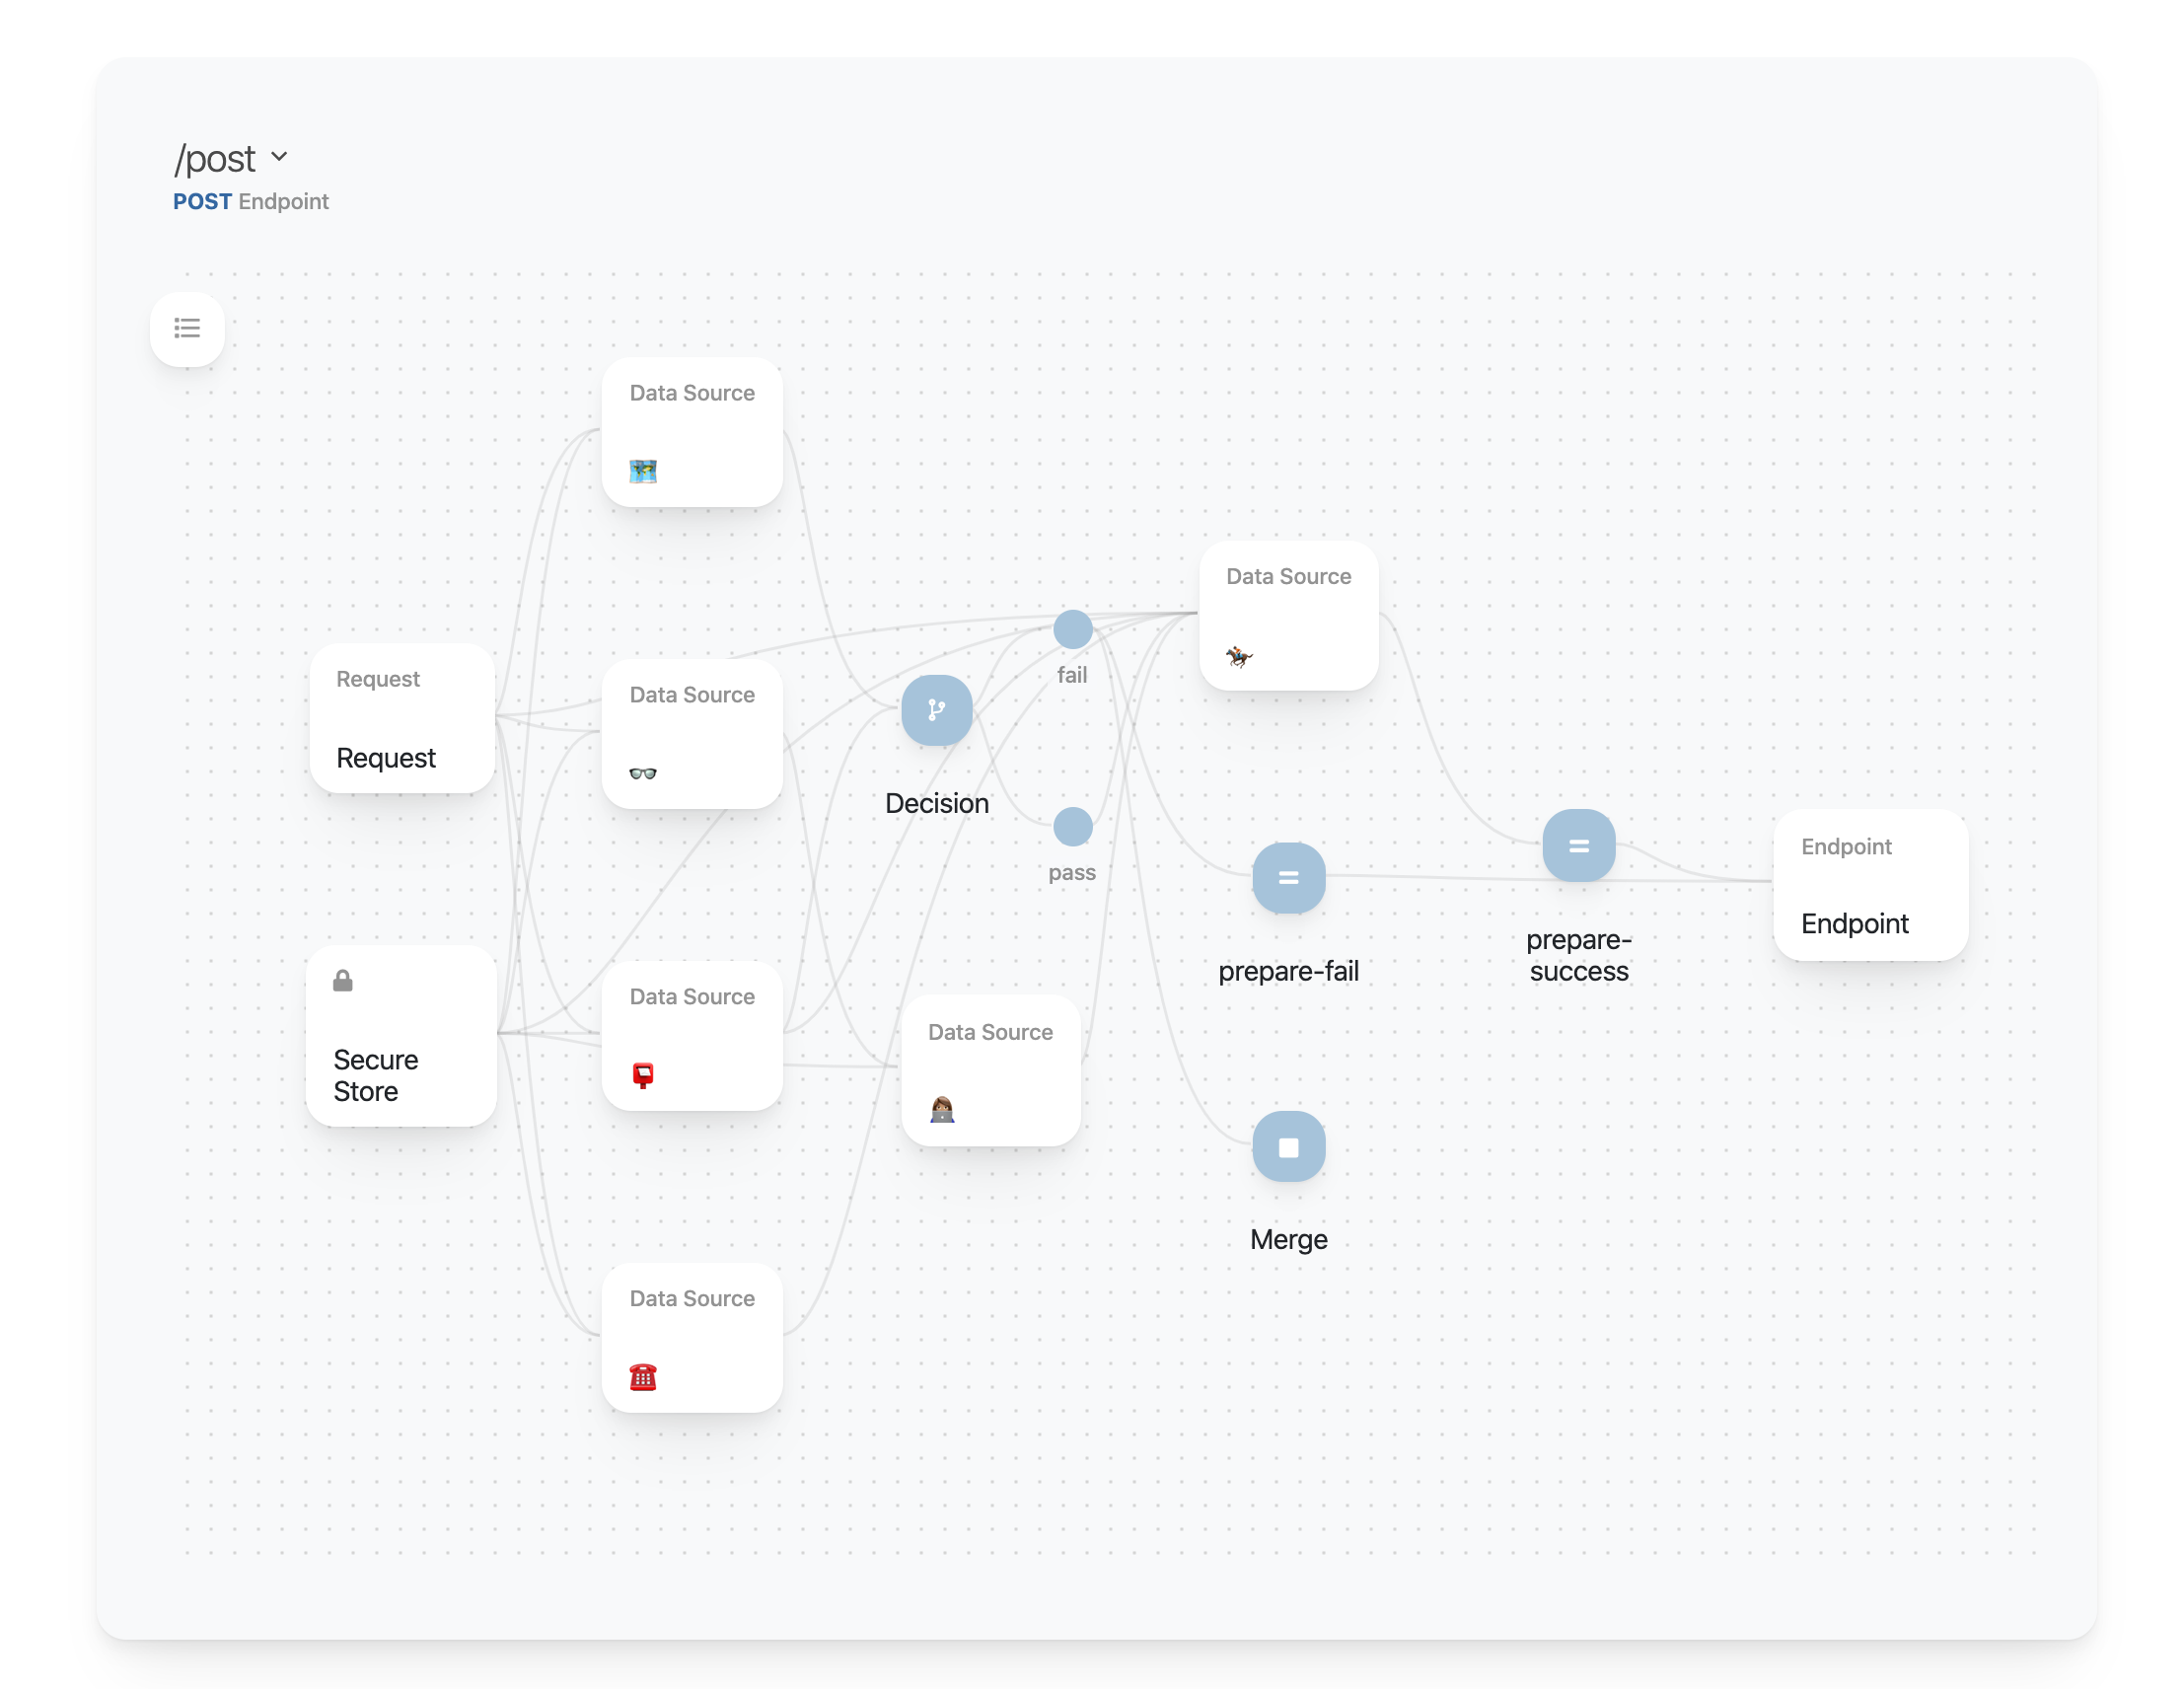Select the Decision branch node icon
The image size is (2184, 1689).
936,710
